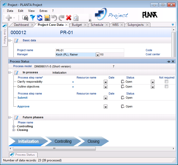Screen dimensions: 178x165
Task: Click the PLANTA Project title bar icon
Action: pos(5,5)
